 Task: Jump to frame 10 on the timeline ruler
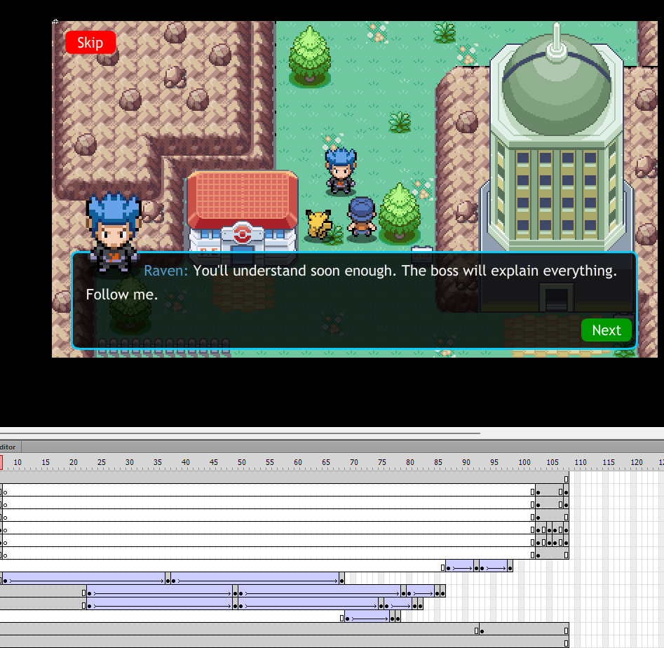click(x=18, y=462)
